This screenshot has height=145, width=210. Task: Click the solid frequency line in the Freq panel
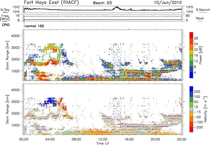[x=103, y=20]
